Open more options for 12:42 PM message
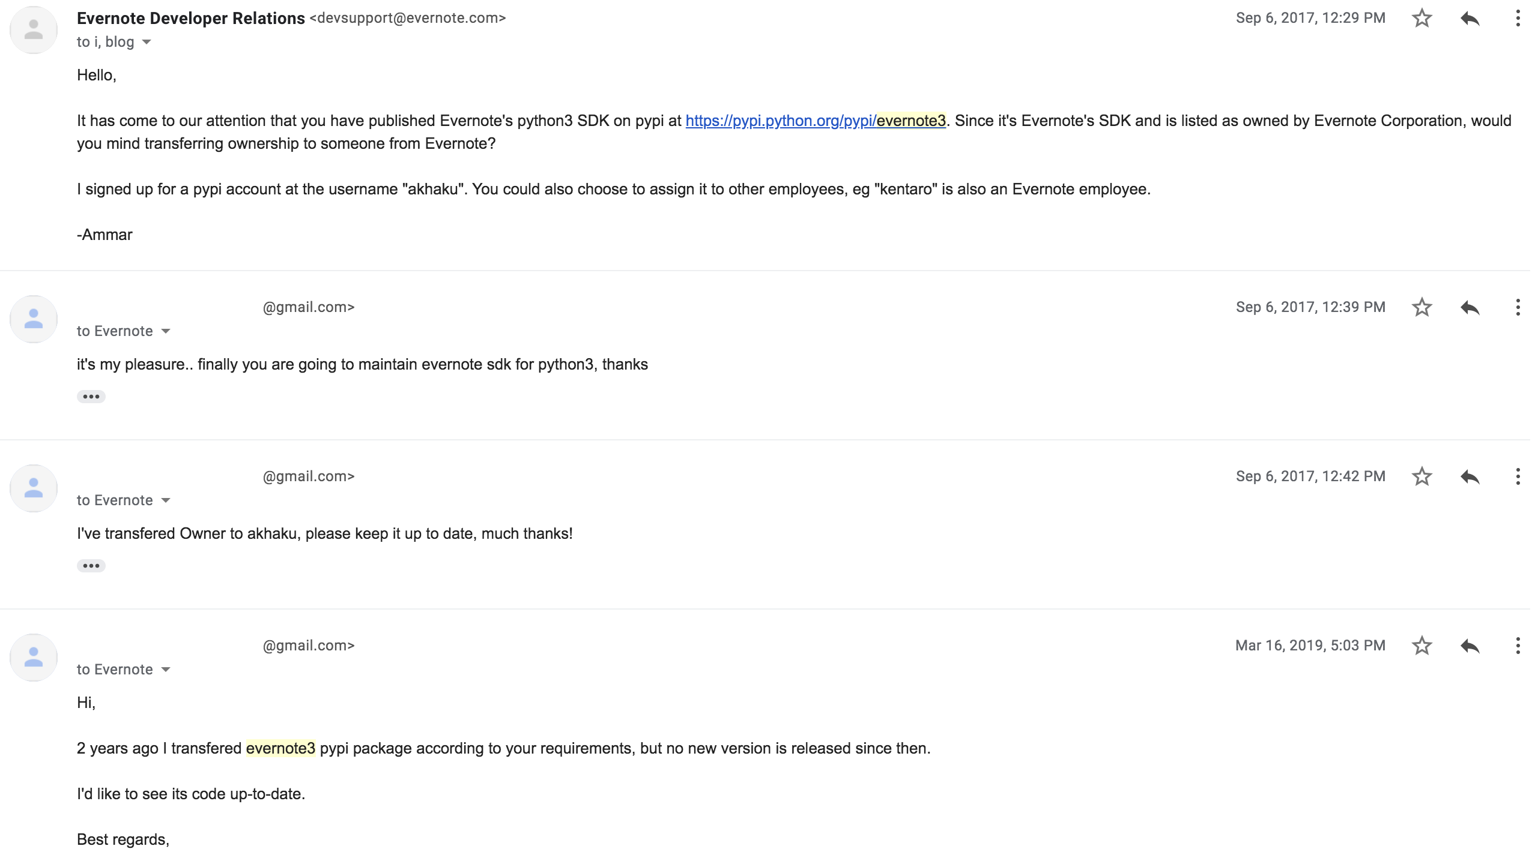Viewport: 1535px width, 864px height. click(x=1518, y=476)
